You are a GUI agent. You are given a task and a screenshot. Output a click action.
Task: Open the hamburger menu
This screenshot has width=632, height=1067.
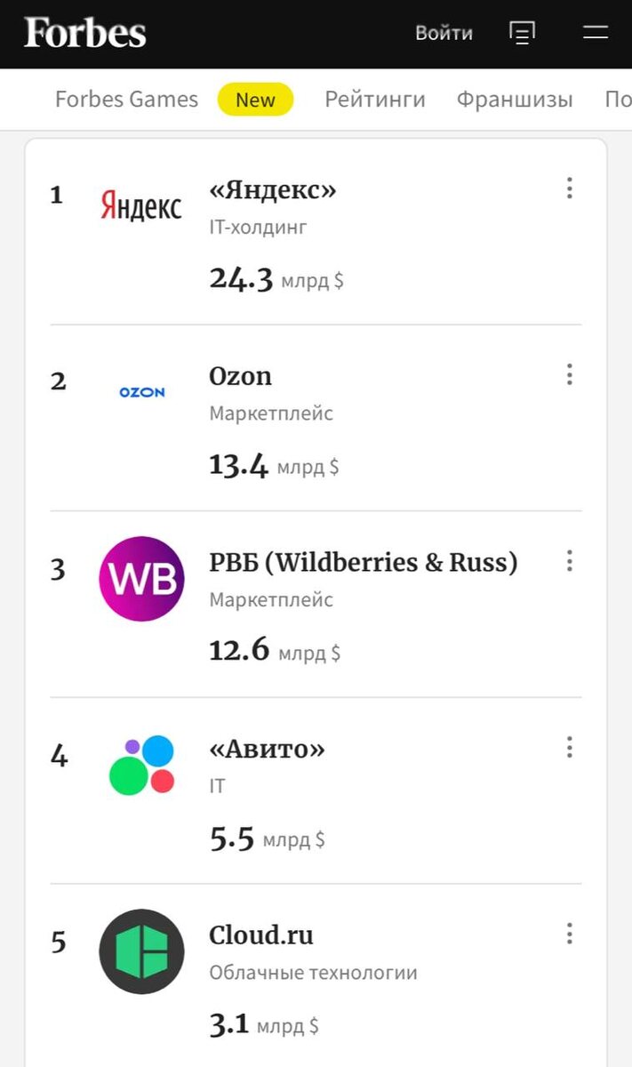(x=595, y=33)
